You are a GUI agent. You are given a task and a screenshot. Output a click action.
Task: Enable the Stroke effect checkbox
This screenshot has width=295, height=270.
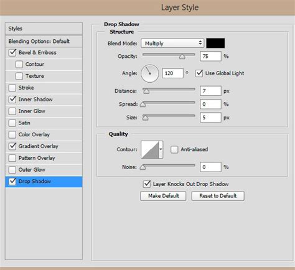coord(12,88)
